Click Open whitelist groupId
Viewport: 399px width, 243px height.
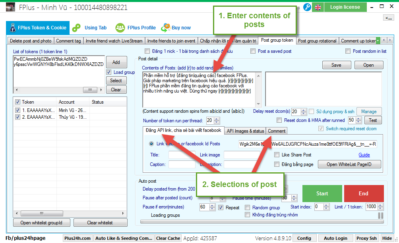coord(41,223)
